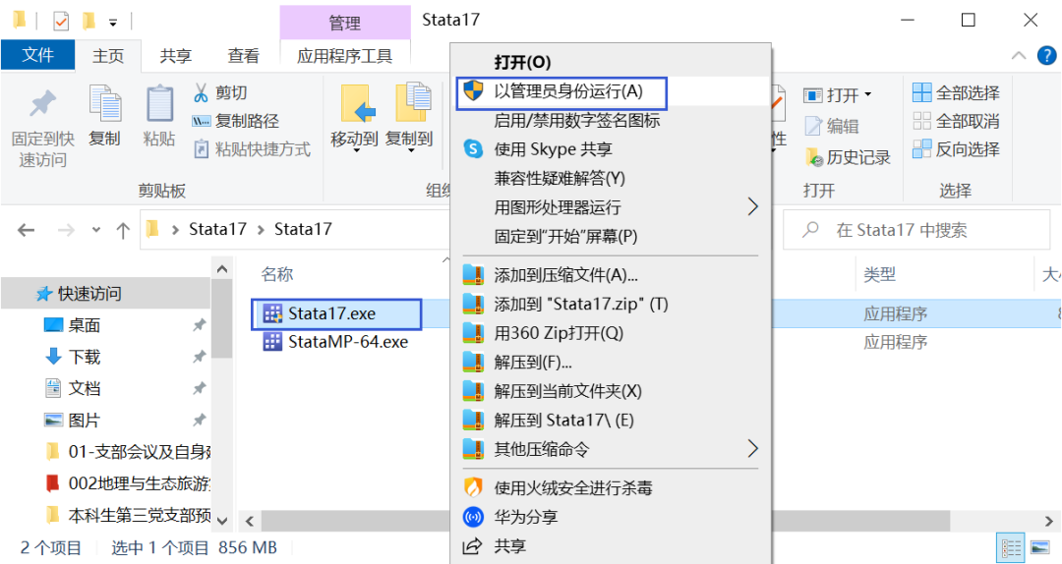Click the Invert selection icon
Image resolution: width=1062 pixels, height=564 pixels.
pyautogui.click(x=921, y=149)
